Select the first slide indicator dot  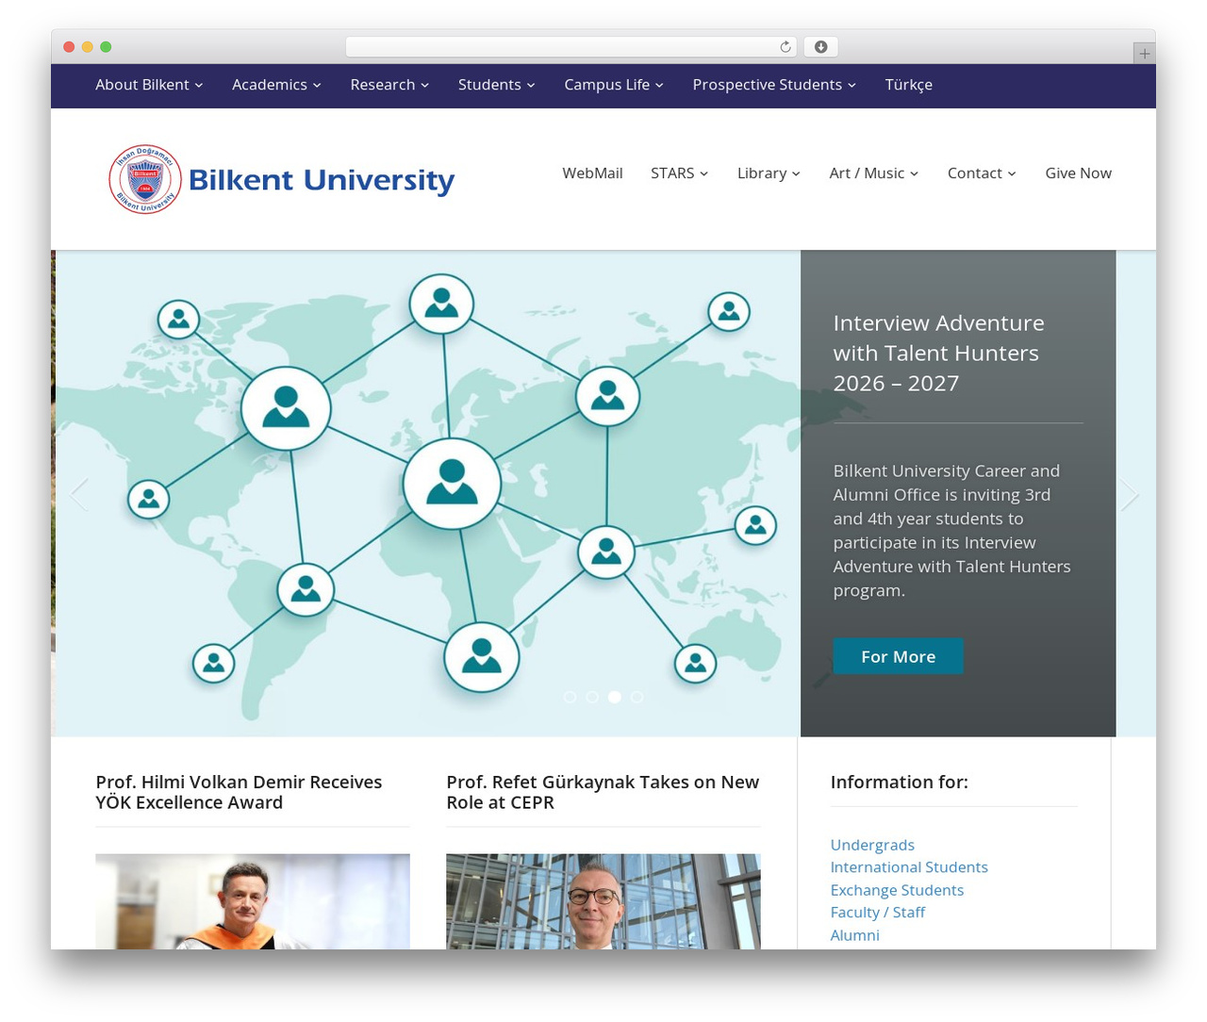coord(570,697)
